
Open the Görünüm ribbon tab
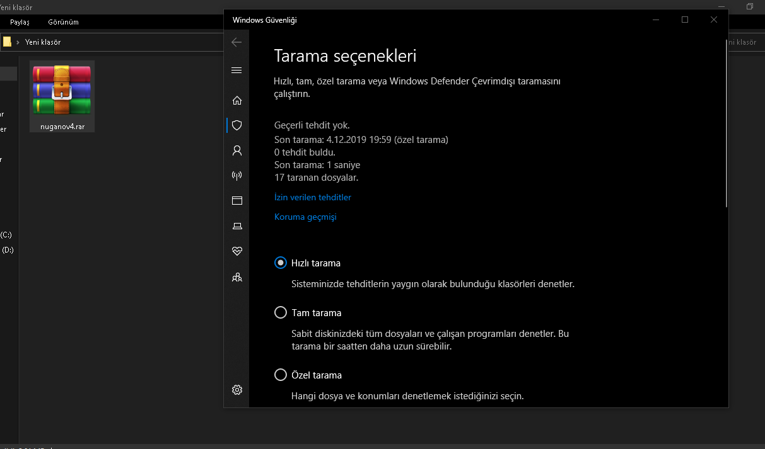63,22
